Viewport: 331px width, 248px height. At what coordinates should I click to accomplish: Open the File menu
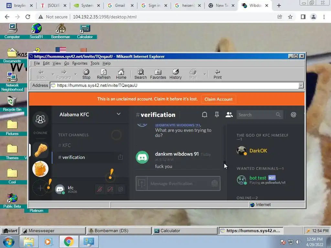pyautogui.click(x=37, y=63)
